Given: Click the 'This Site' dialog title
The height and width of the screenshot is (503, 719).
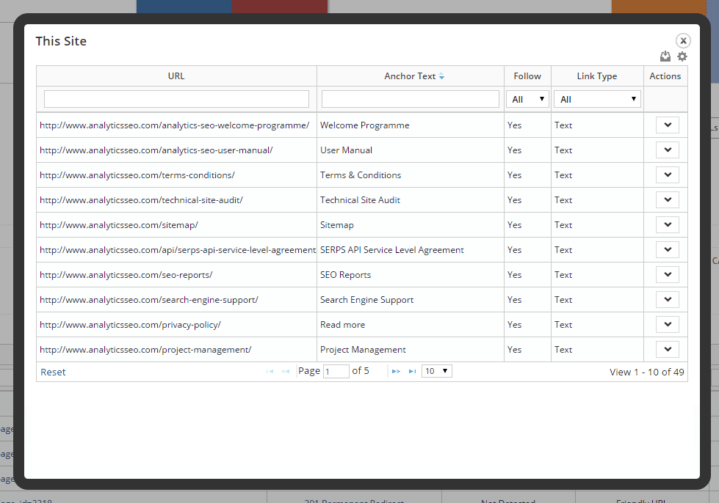Looking at the screenshot, I should coord(61,41).
